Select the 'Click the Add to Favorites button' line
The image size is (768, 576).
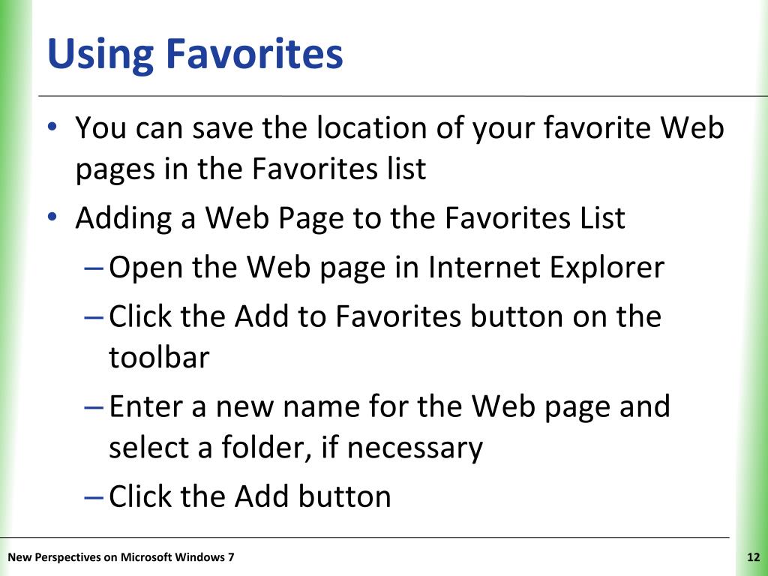[x=385, y=316]
